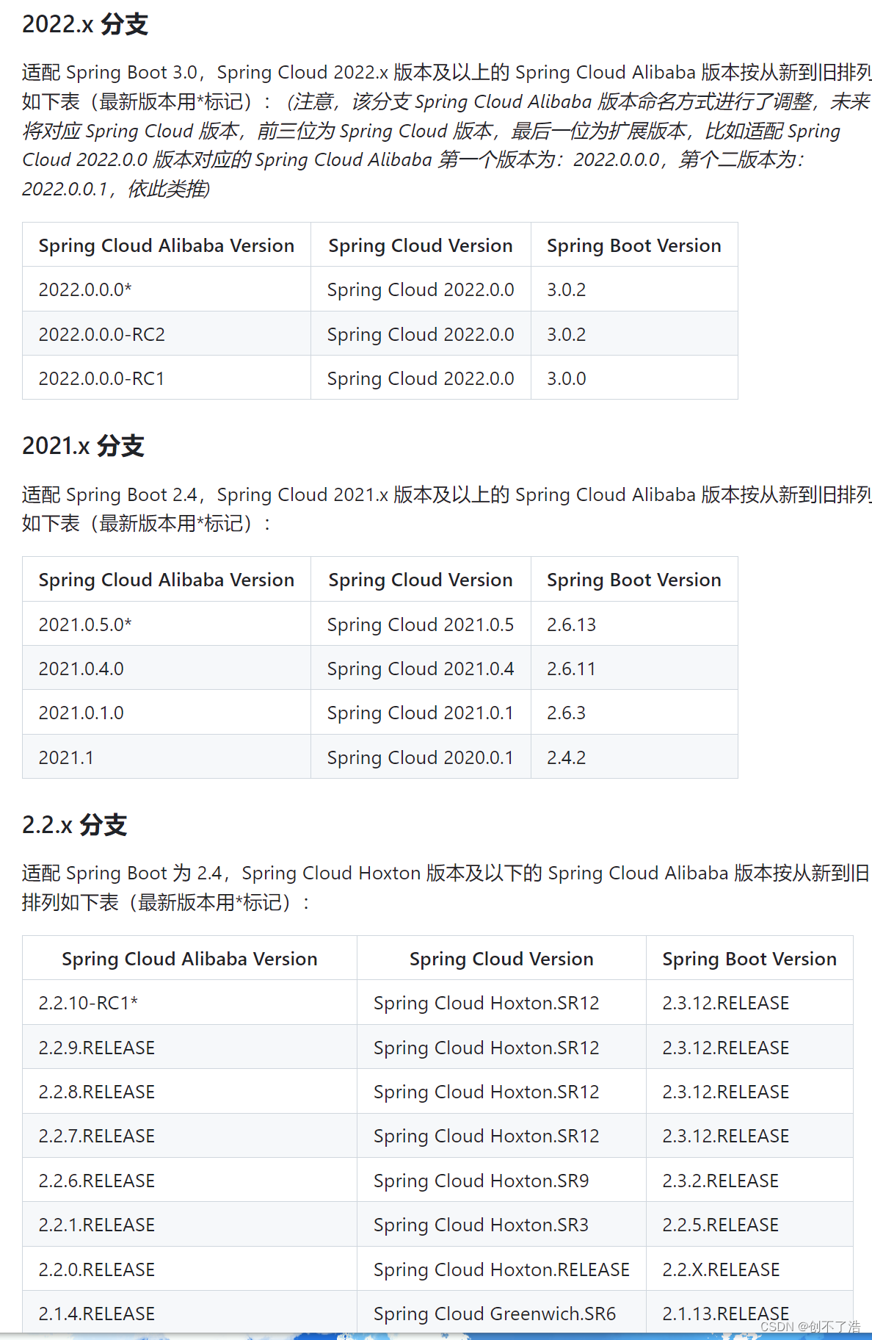Click 'Spring Cloud Version' header in 2021.x table

pyautogui.click(x=421, y=580)
